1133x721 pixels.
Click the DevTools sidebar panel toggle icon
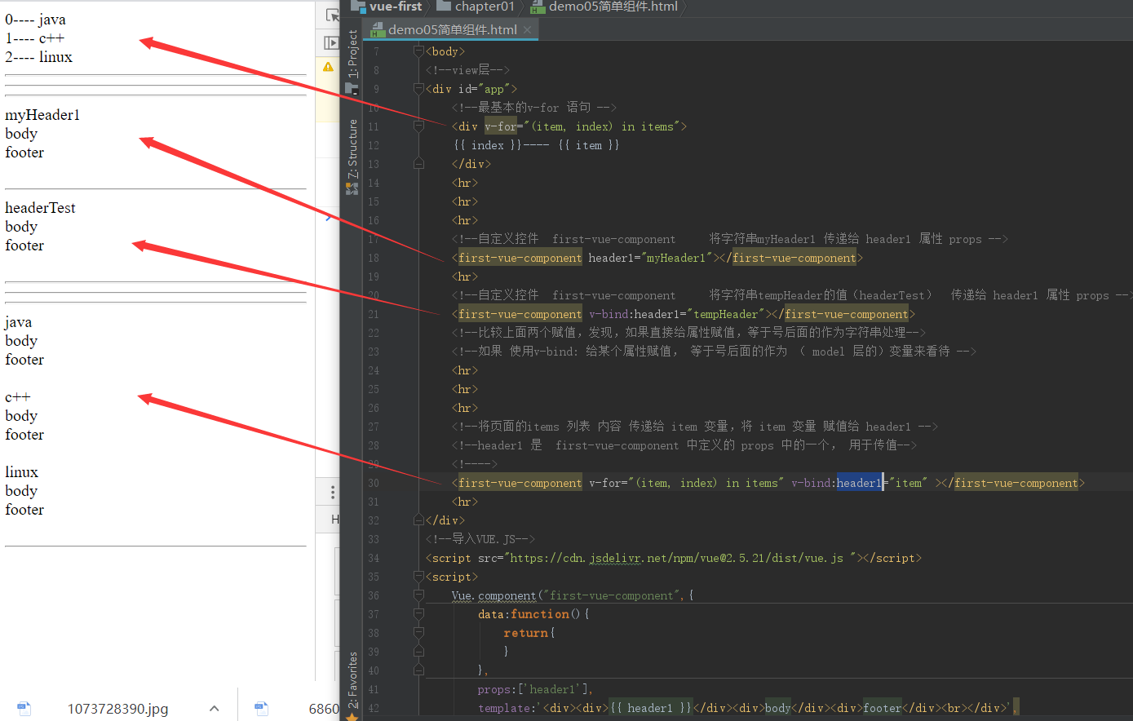[331, 42]
